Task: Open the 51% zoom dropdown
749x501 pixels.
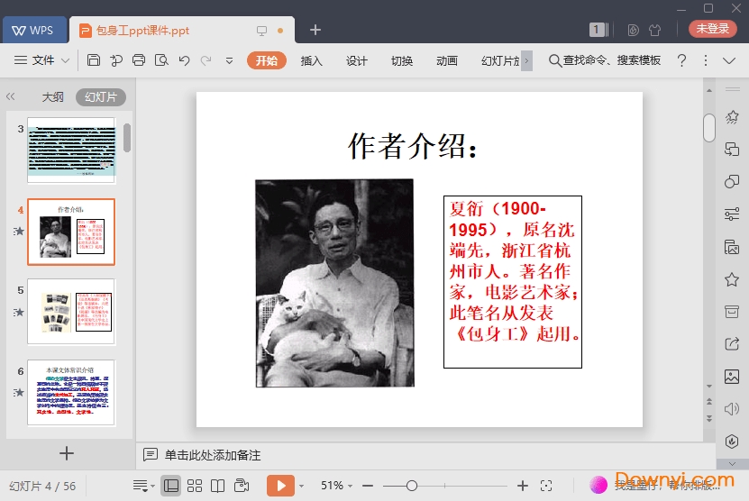Action: 336,486
